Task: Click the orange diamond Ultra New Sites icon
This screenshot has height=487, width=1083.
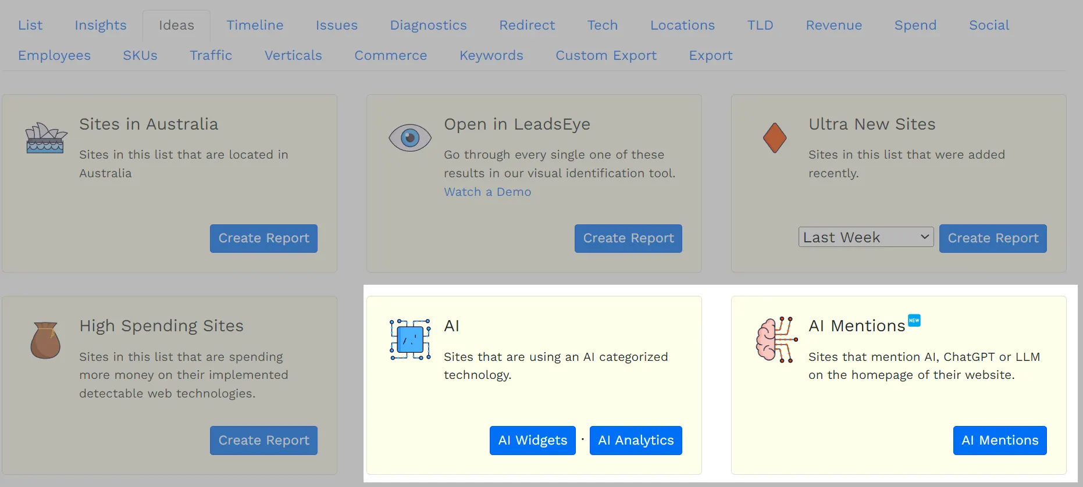Action: pyautogui.click(x=774, y=138)
